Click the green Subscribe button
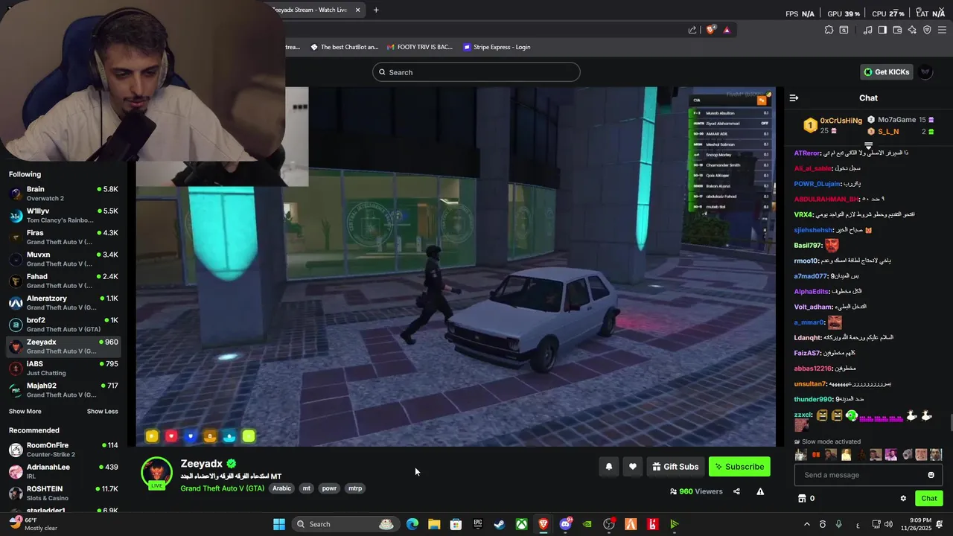This screenshot has width=953, height=536. click(739, 467)
